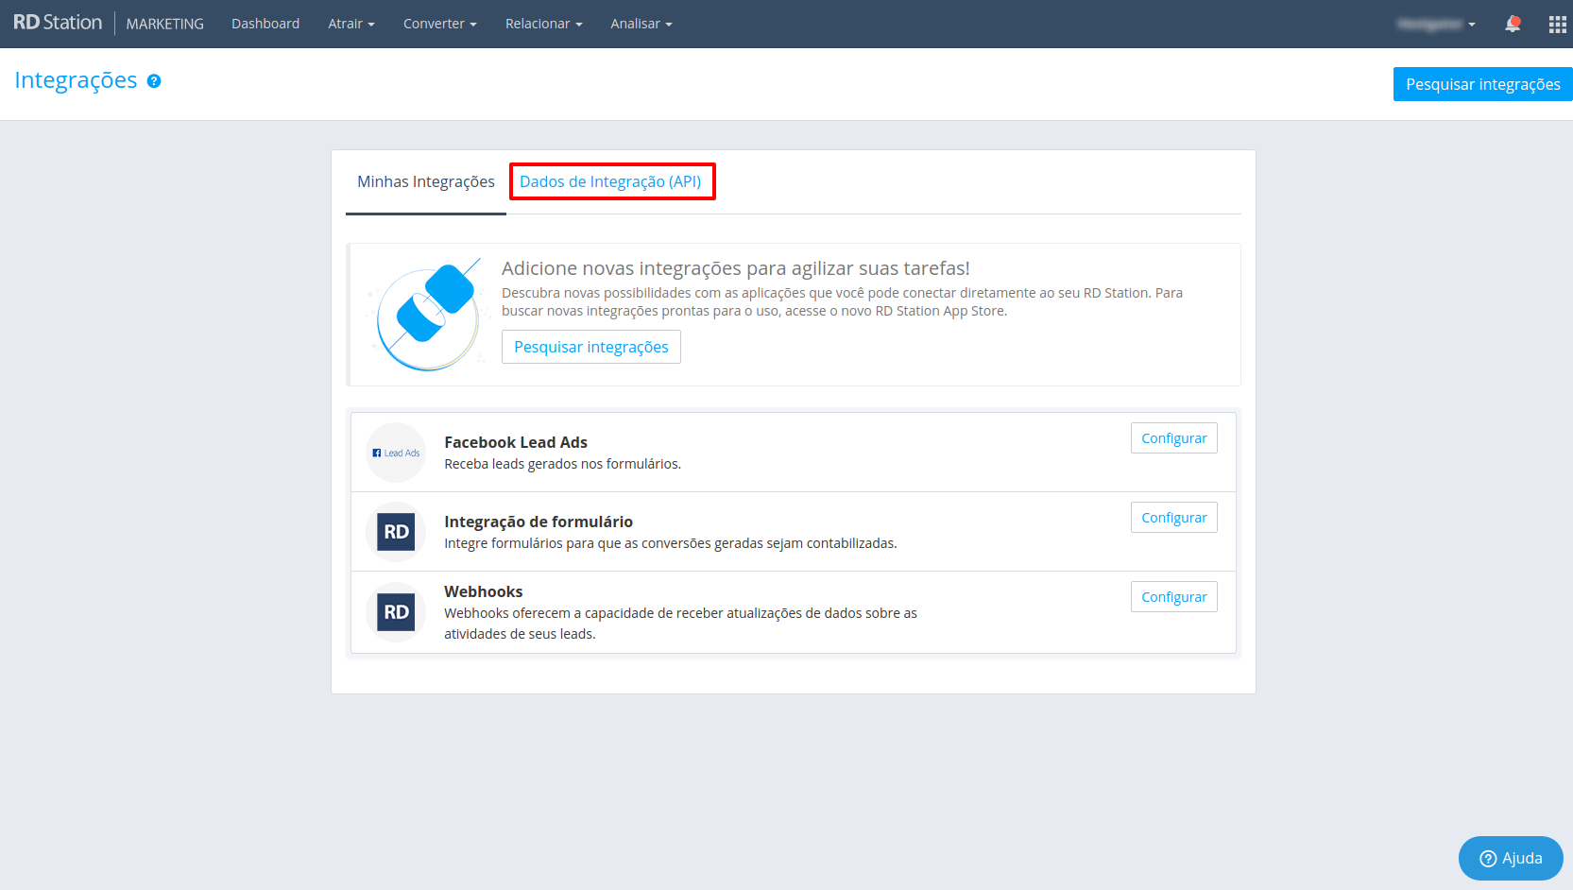Click the RD Station logo
The height and width of the screenshot is (890, 1573).
[x=58, y=23]
